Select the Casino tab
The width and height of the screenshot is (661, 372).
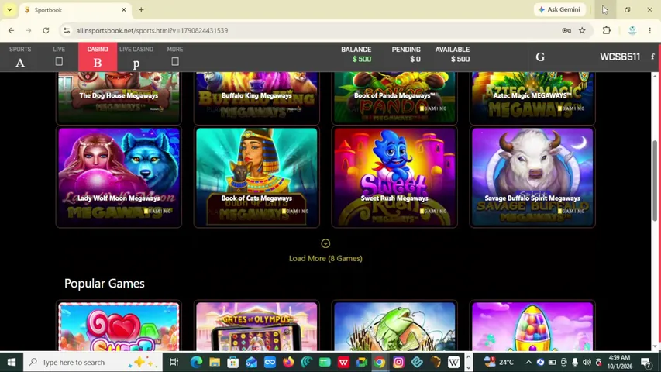click(x=98, y=57)
